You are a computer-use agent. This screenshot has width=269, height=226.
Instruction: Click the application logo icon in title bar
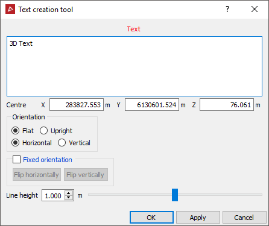[x=10, y=9]
